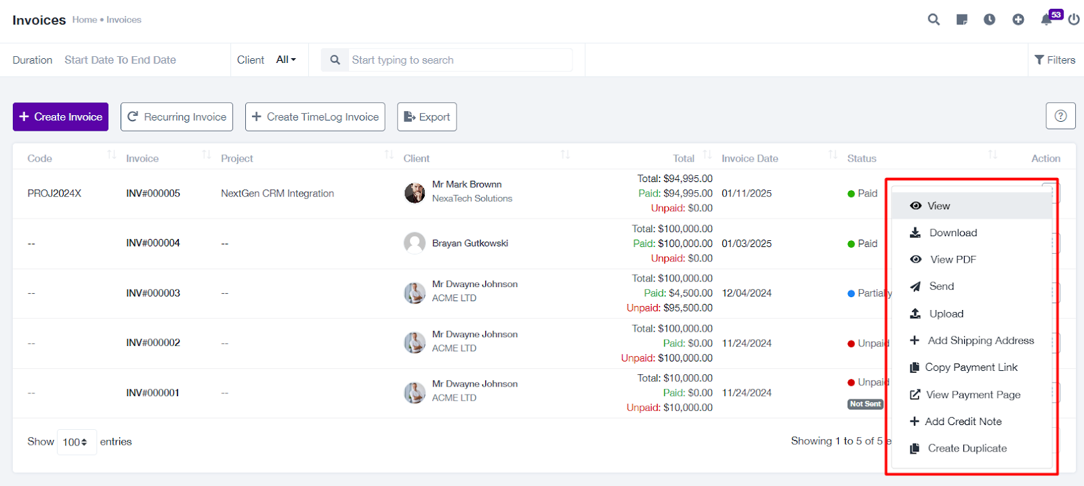Click the search icon beside search field
Viewport: 1084px width, 486px height.
point(335,60)
